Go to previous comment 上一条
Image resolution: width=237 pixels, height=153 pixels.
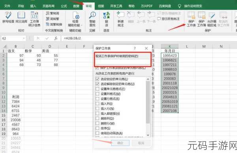tap(141, 17)
